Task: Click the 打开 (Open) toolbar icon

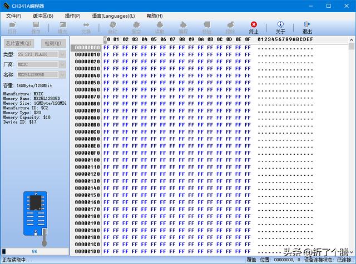Action: click(x=12, y=27)
